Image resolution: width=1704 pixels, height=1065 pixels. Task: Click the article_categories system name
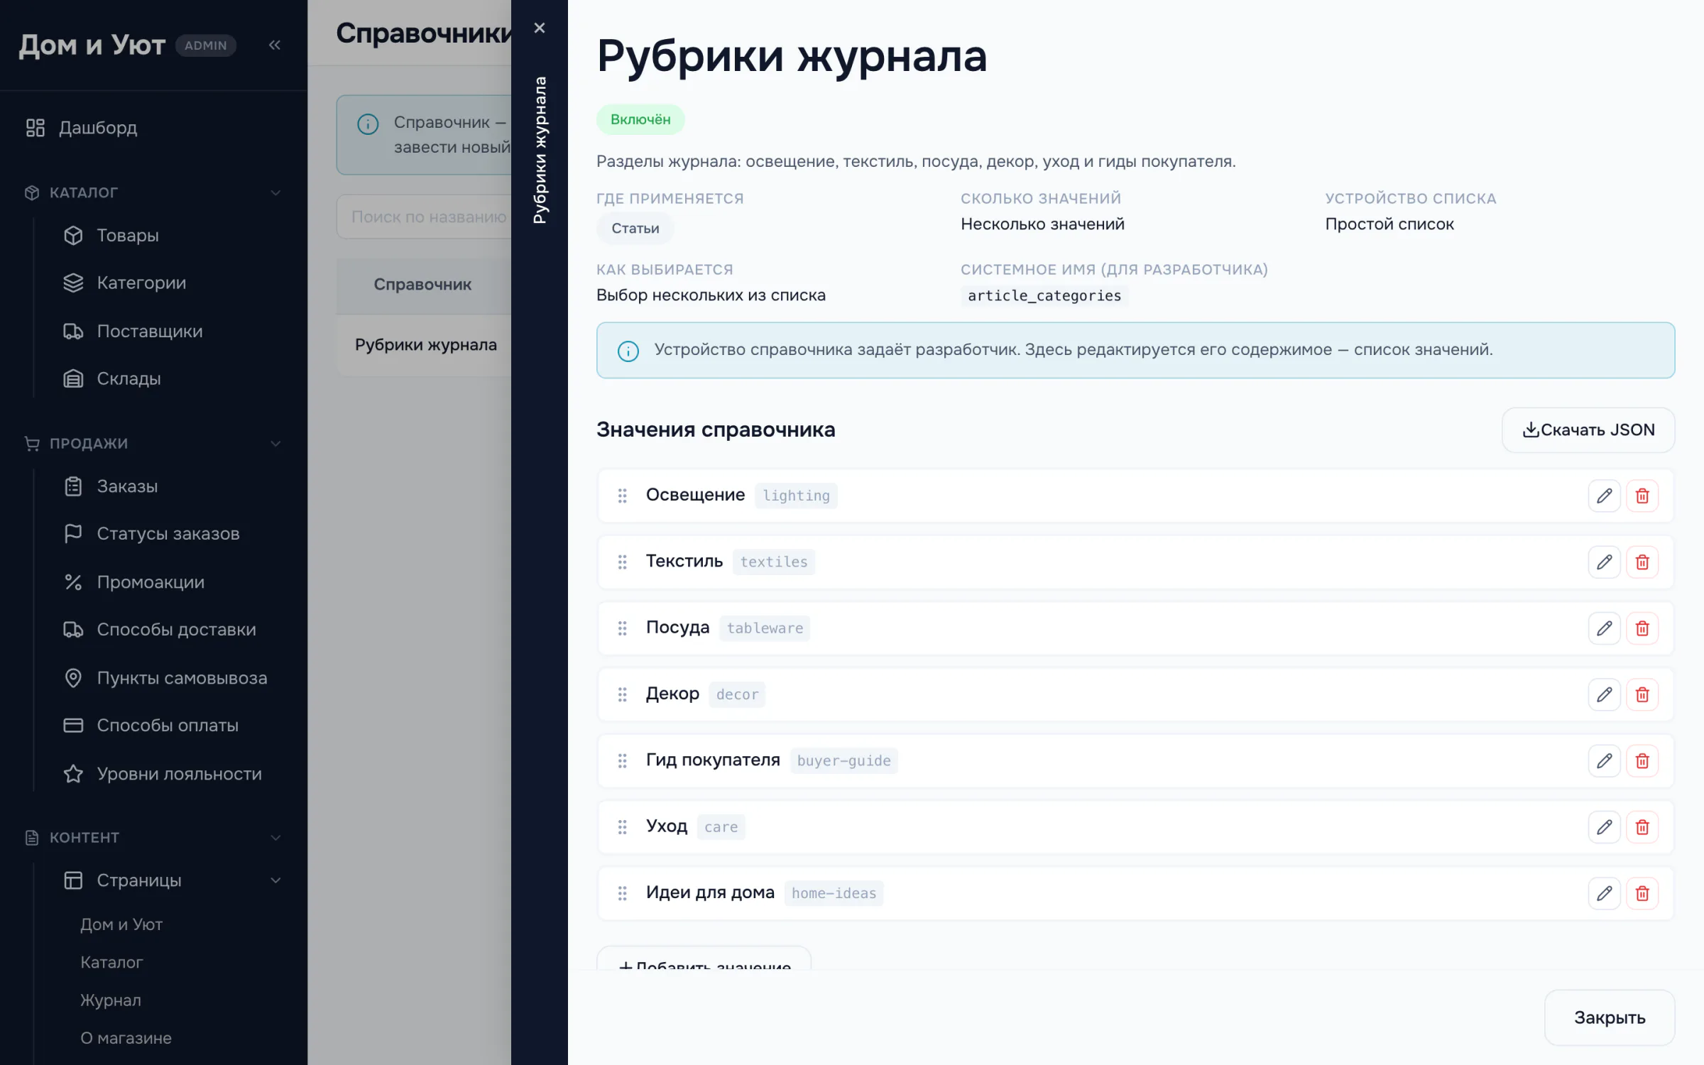point(1044,295)
